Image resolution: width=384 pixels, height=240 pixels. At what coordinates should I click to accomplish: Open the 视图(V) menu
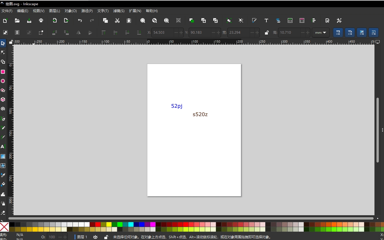(38, 11)
